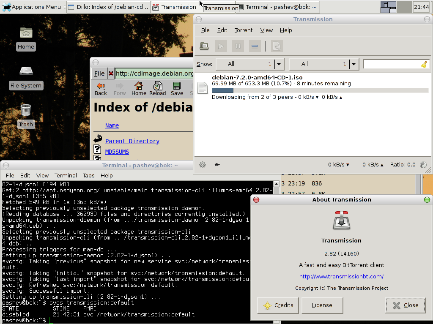Open Transmission Help menu
The height and width of the screenshot is (324, 433).
[x=286, y=30]
